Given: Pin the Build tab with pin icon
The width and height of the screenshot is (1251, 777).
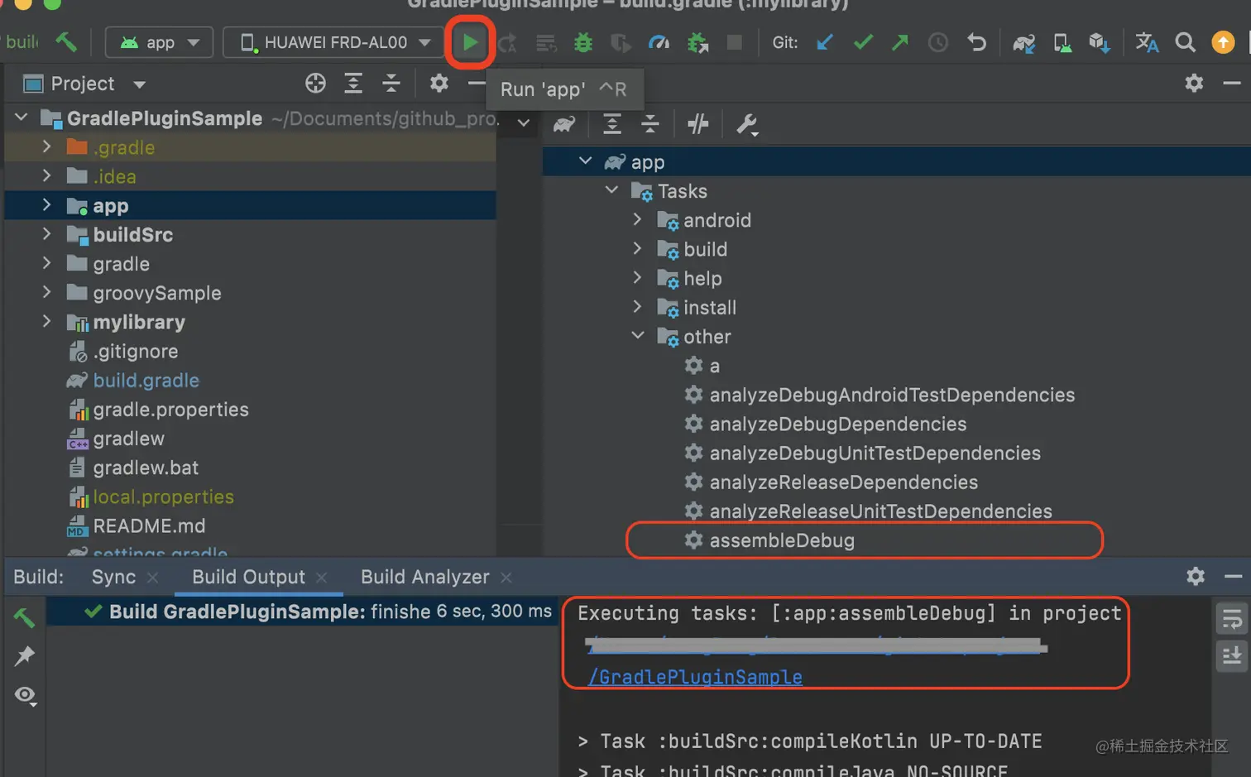Looking at the screenshot, I should pyautogui.click(x=25, y=656).
